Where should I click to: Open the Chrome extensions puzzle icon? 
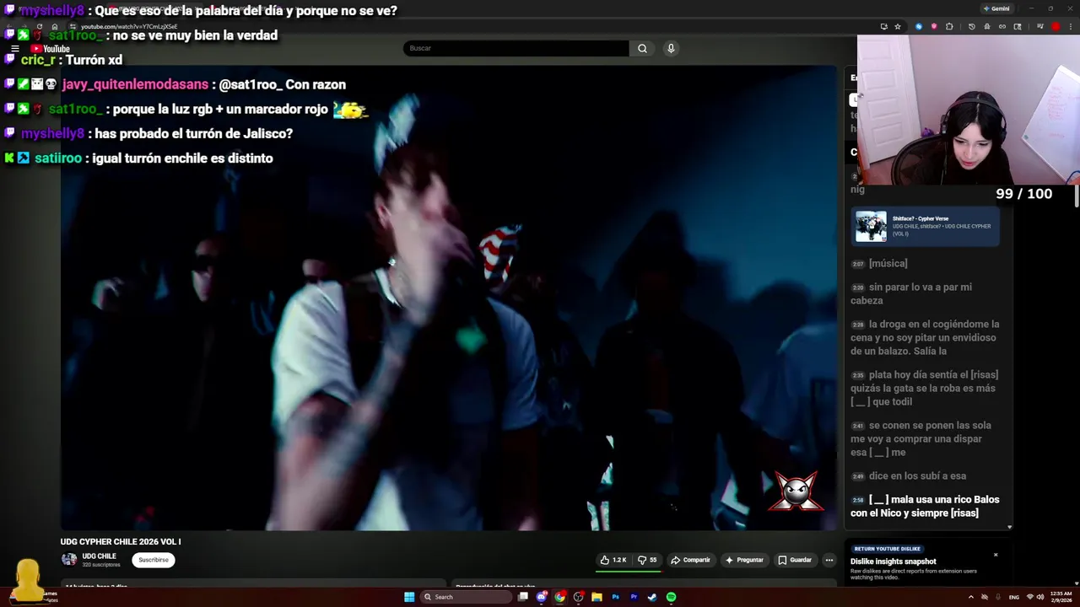[x=949, y=26]
